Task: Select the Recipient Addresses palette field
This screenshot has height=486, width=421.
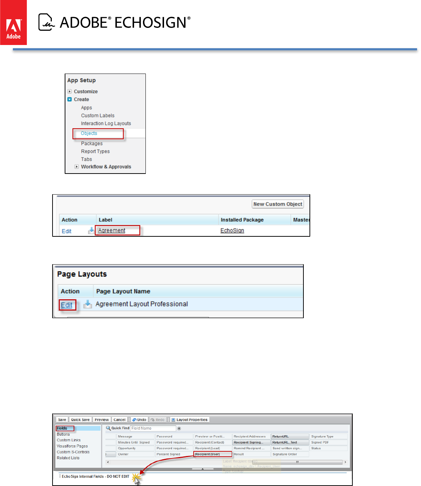Action: click(251, 436)
